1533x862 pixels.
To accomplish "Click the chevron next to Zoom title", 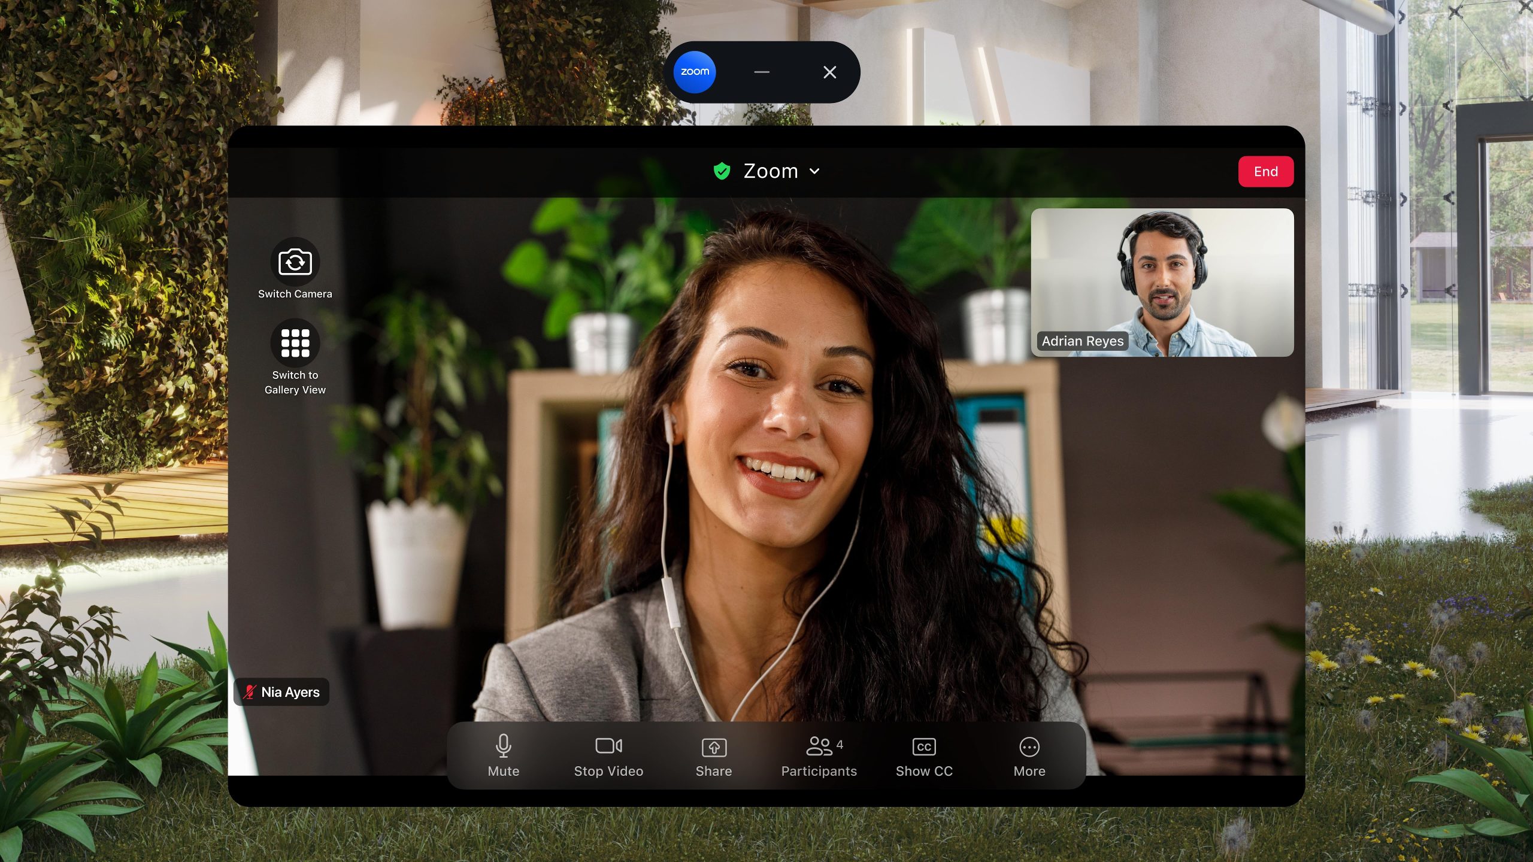I will (x=814, y=171).
